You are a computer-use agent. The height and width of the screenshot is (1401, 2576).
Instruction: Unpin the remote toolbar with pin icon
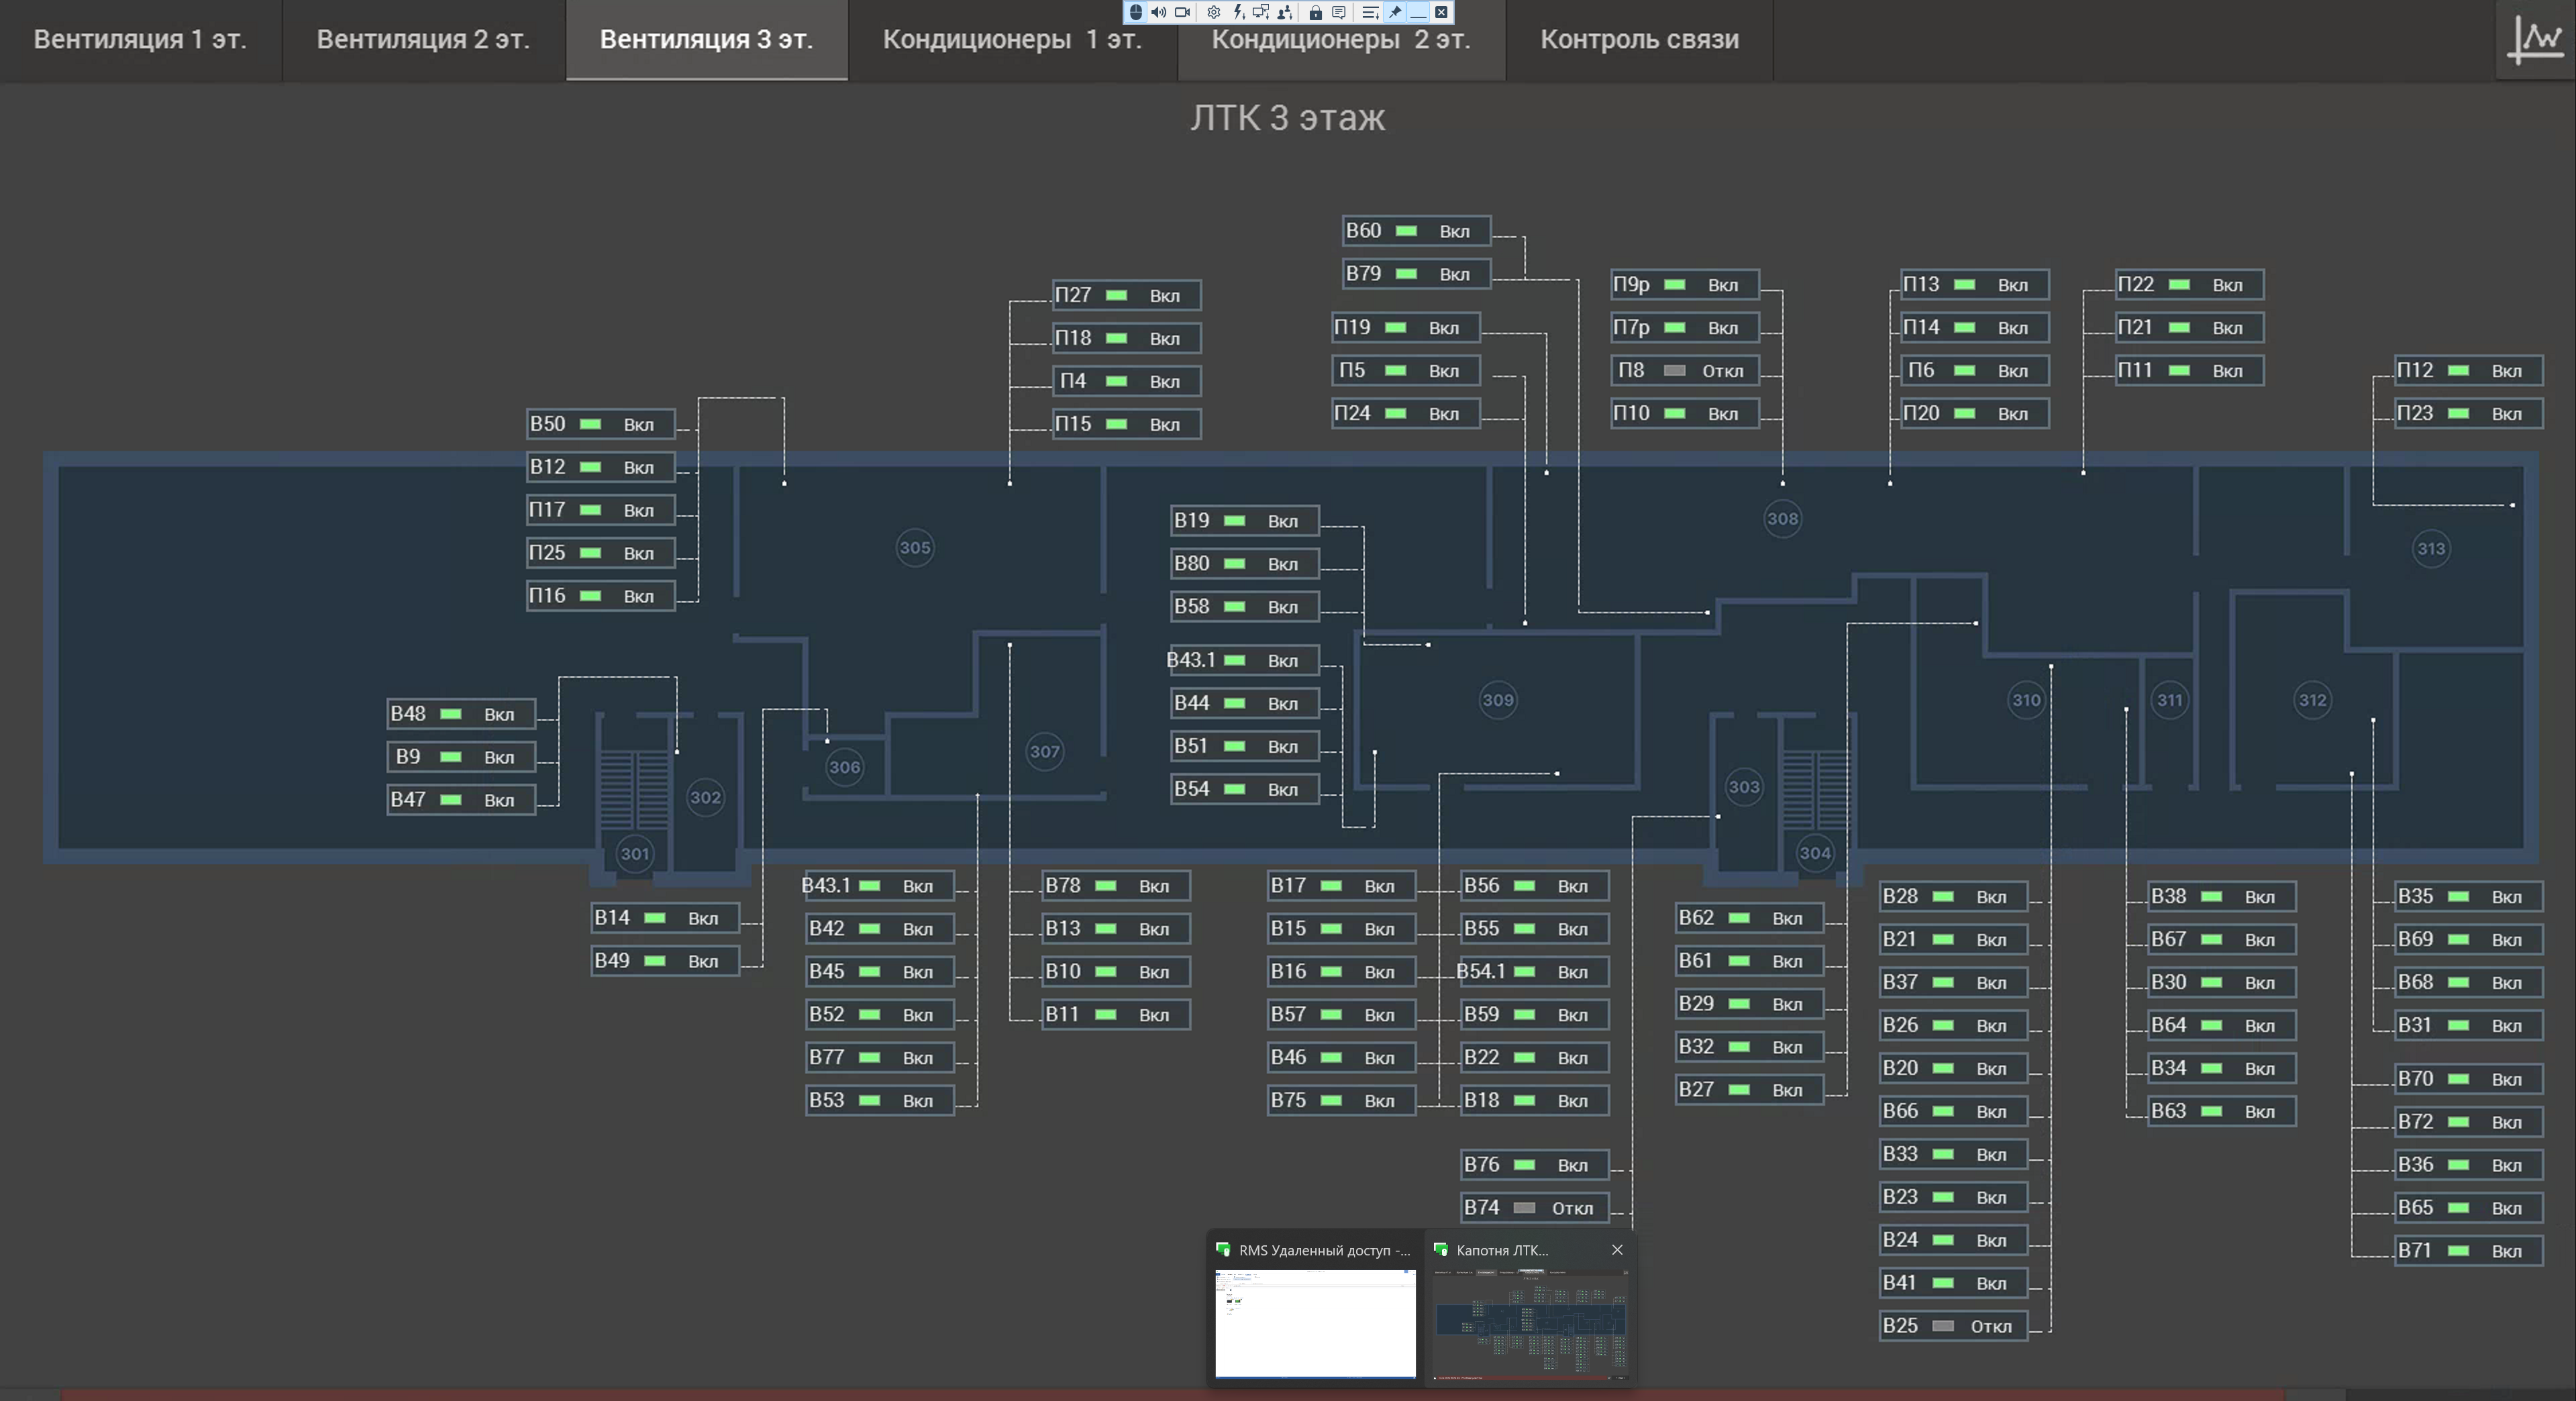(x=1395, y=12)
